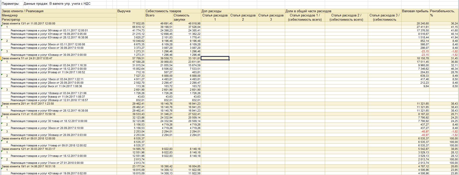This screenshot has height=175, width=459.
Task: Select the 'Заказ клиента 13/1 от 11.05.2017' row
Action: 28,23
